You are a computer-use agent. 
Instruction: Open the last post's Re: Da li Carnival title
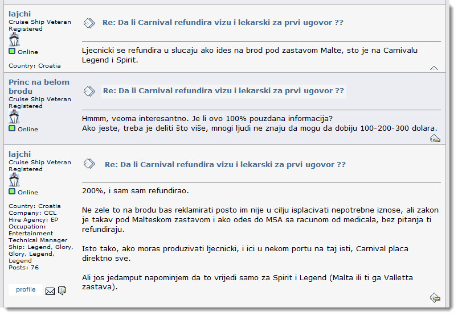point(225,165)
